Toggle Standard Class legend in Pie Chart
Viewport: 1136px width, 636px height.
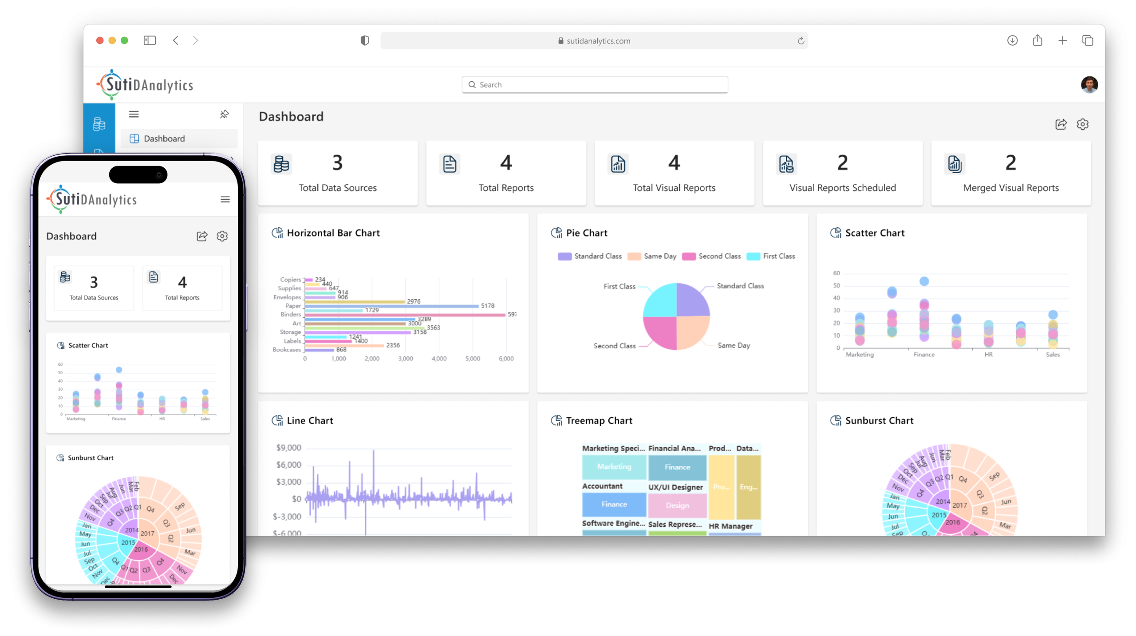[x=589, y=256]
